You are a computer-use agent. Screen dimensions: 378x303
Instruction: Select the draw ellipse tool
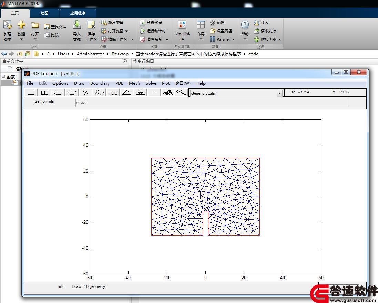click(58, 93)
